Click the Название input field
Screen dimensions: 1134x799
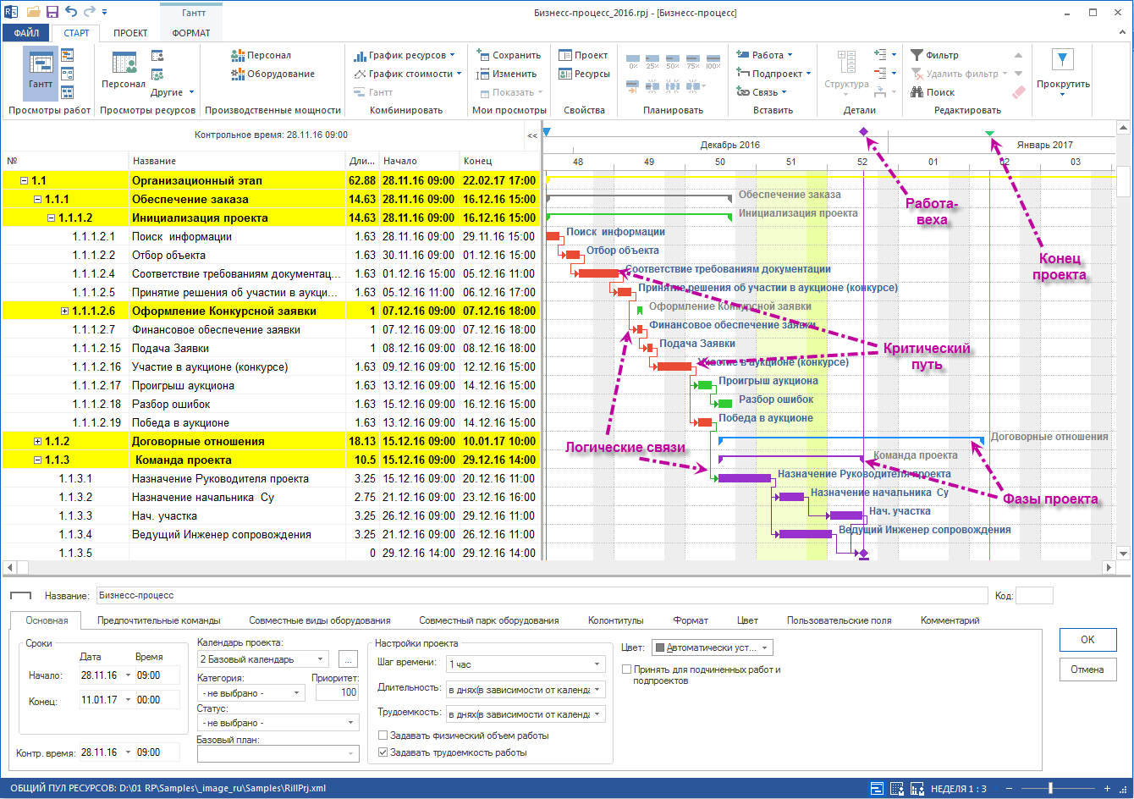click(x=542, y=596)
